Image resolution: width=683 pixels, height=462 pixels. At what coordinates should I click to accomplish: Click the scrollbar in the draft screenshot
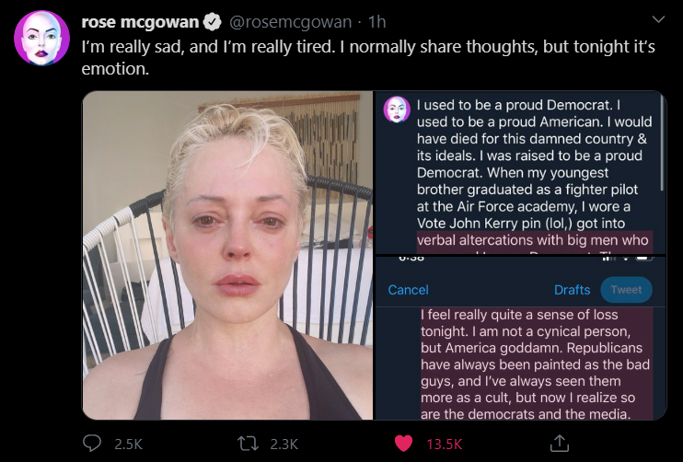(662, 143)
